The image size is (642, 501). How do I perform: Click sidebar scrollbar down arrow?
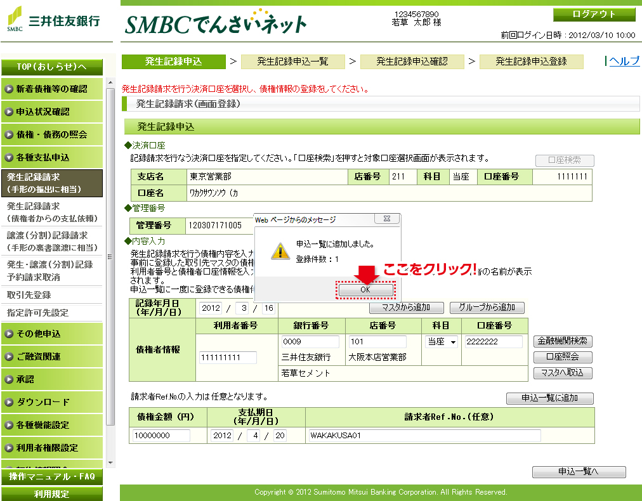(110, 462)
